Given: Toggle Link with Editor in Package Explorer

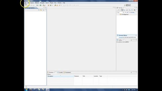Looking at the screenshot, I should click(41, 10).
